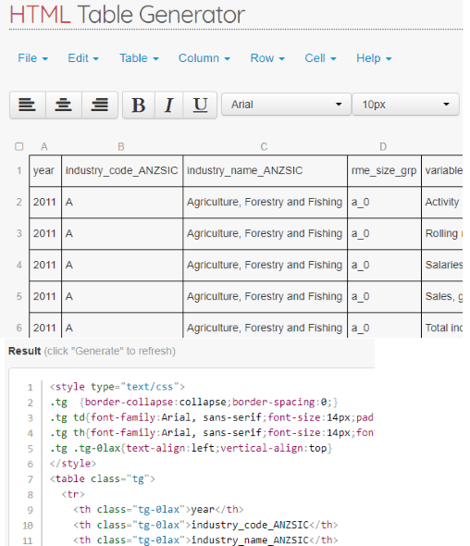
Task: Select column D header
Action: pos(383,146)
